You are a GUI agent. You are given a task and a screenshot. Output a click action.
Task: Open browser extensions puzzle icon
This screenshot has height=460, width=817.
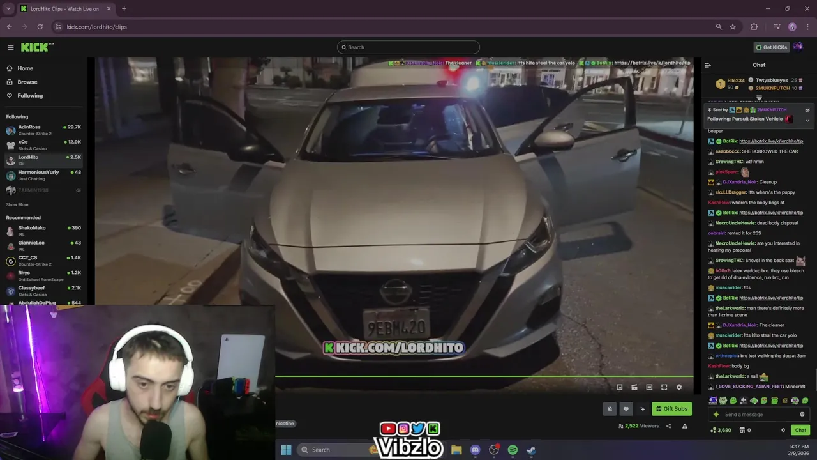[x=754, y=27]
